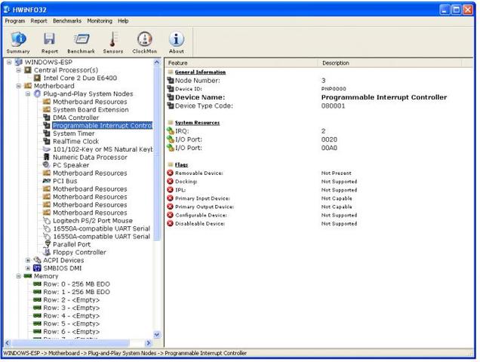480x362 pixels.
Task: Click the Central Processor(s) chip icon
Action: click(x=28, y=70)
